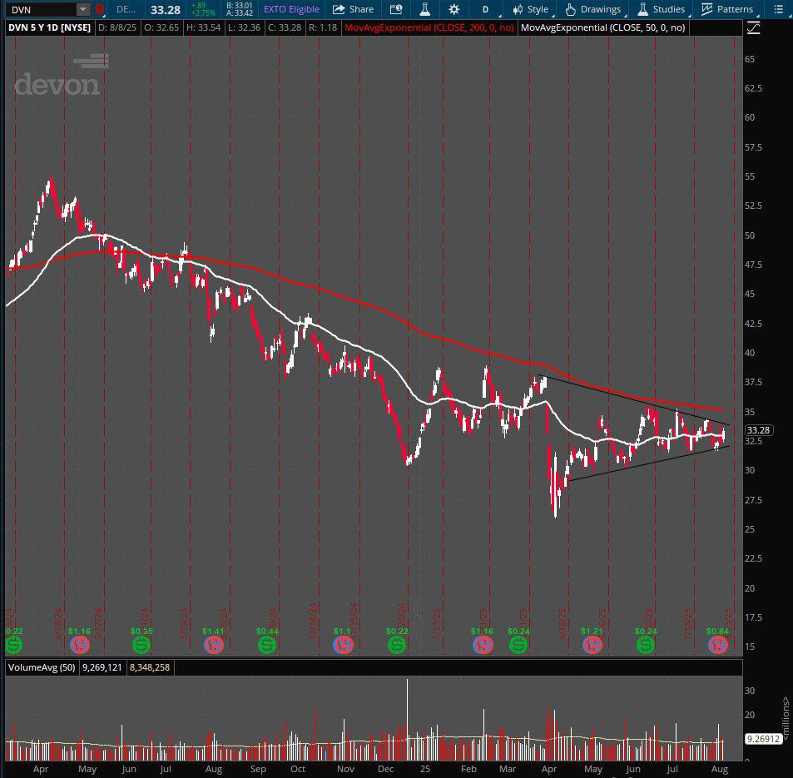The width and height of the screenshot is (793, 778).
Task: Click the $1.1 earnings icon
Action: pyautogui.click(x=342, y=645)
